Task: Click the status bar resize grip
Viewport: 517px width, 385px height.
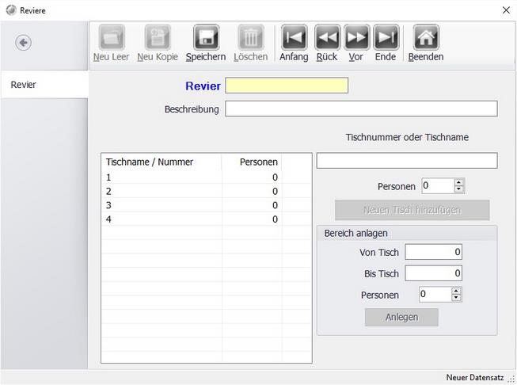Action: pos(511,379)
